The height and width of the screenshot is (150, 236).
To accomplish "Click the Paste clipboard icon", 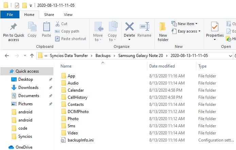I will click(x=46, y=27).
